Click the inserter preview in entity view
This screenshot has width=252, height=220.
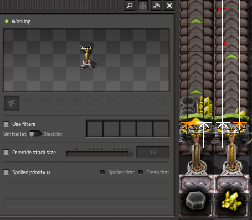[87, 56]
